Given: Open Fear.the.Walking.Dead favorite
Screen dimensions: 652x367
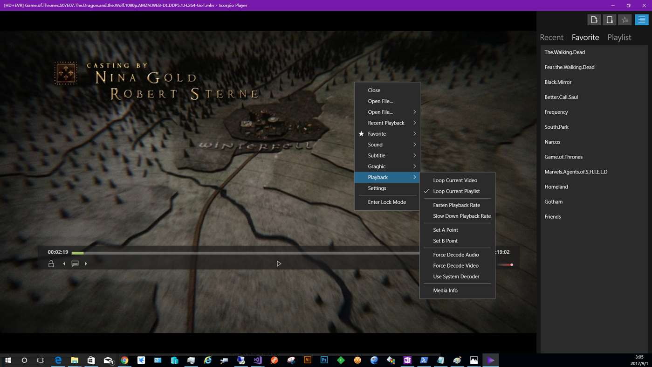Looking at the screenshot, I should click(x=594, y=67).
